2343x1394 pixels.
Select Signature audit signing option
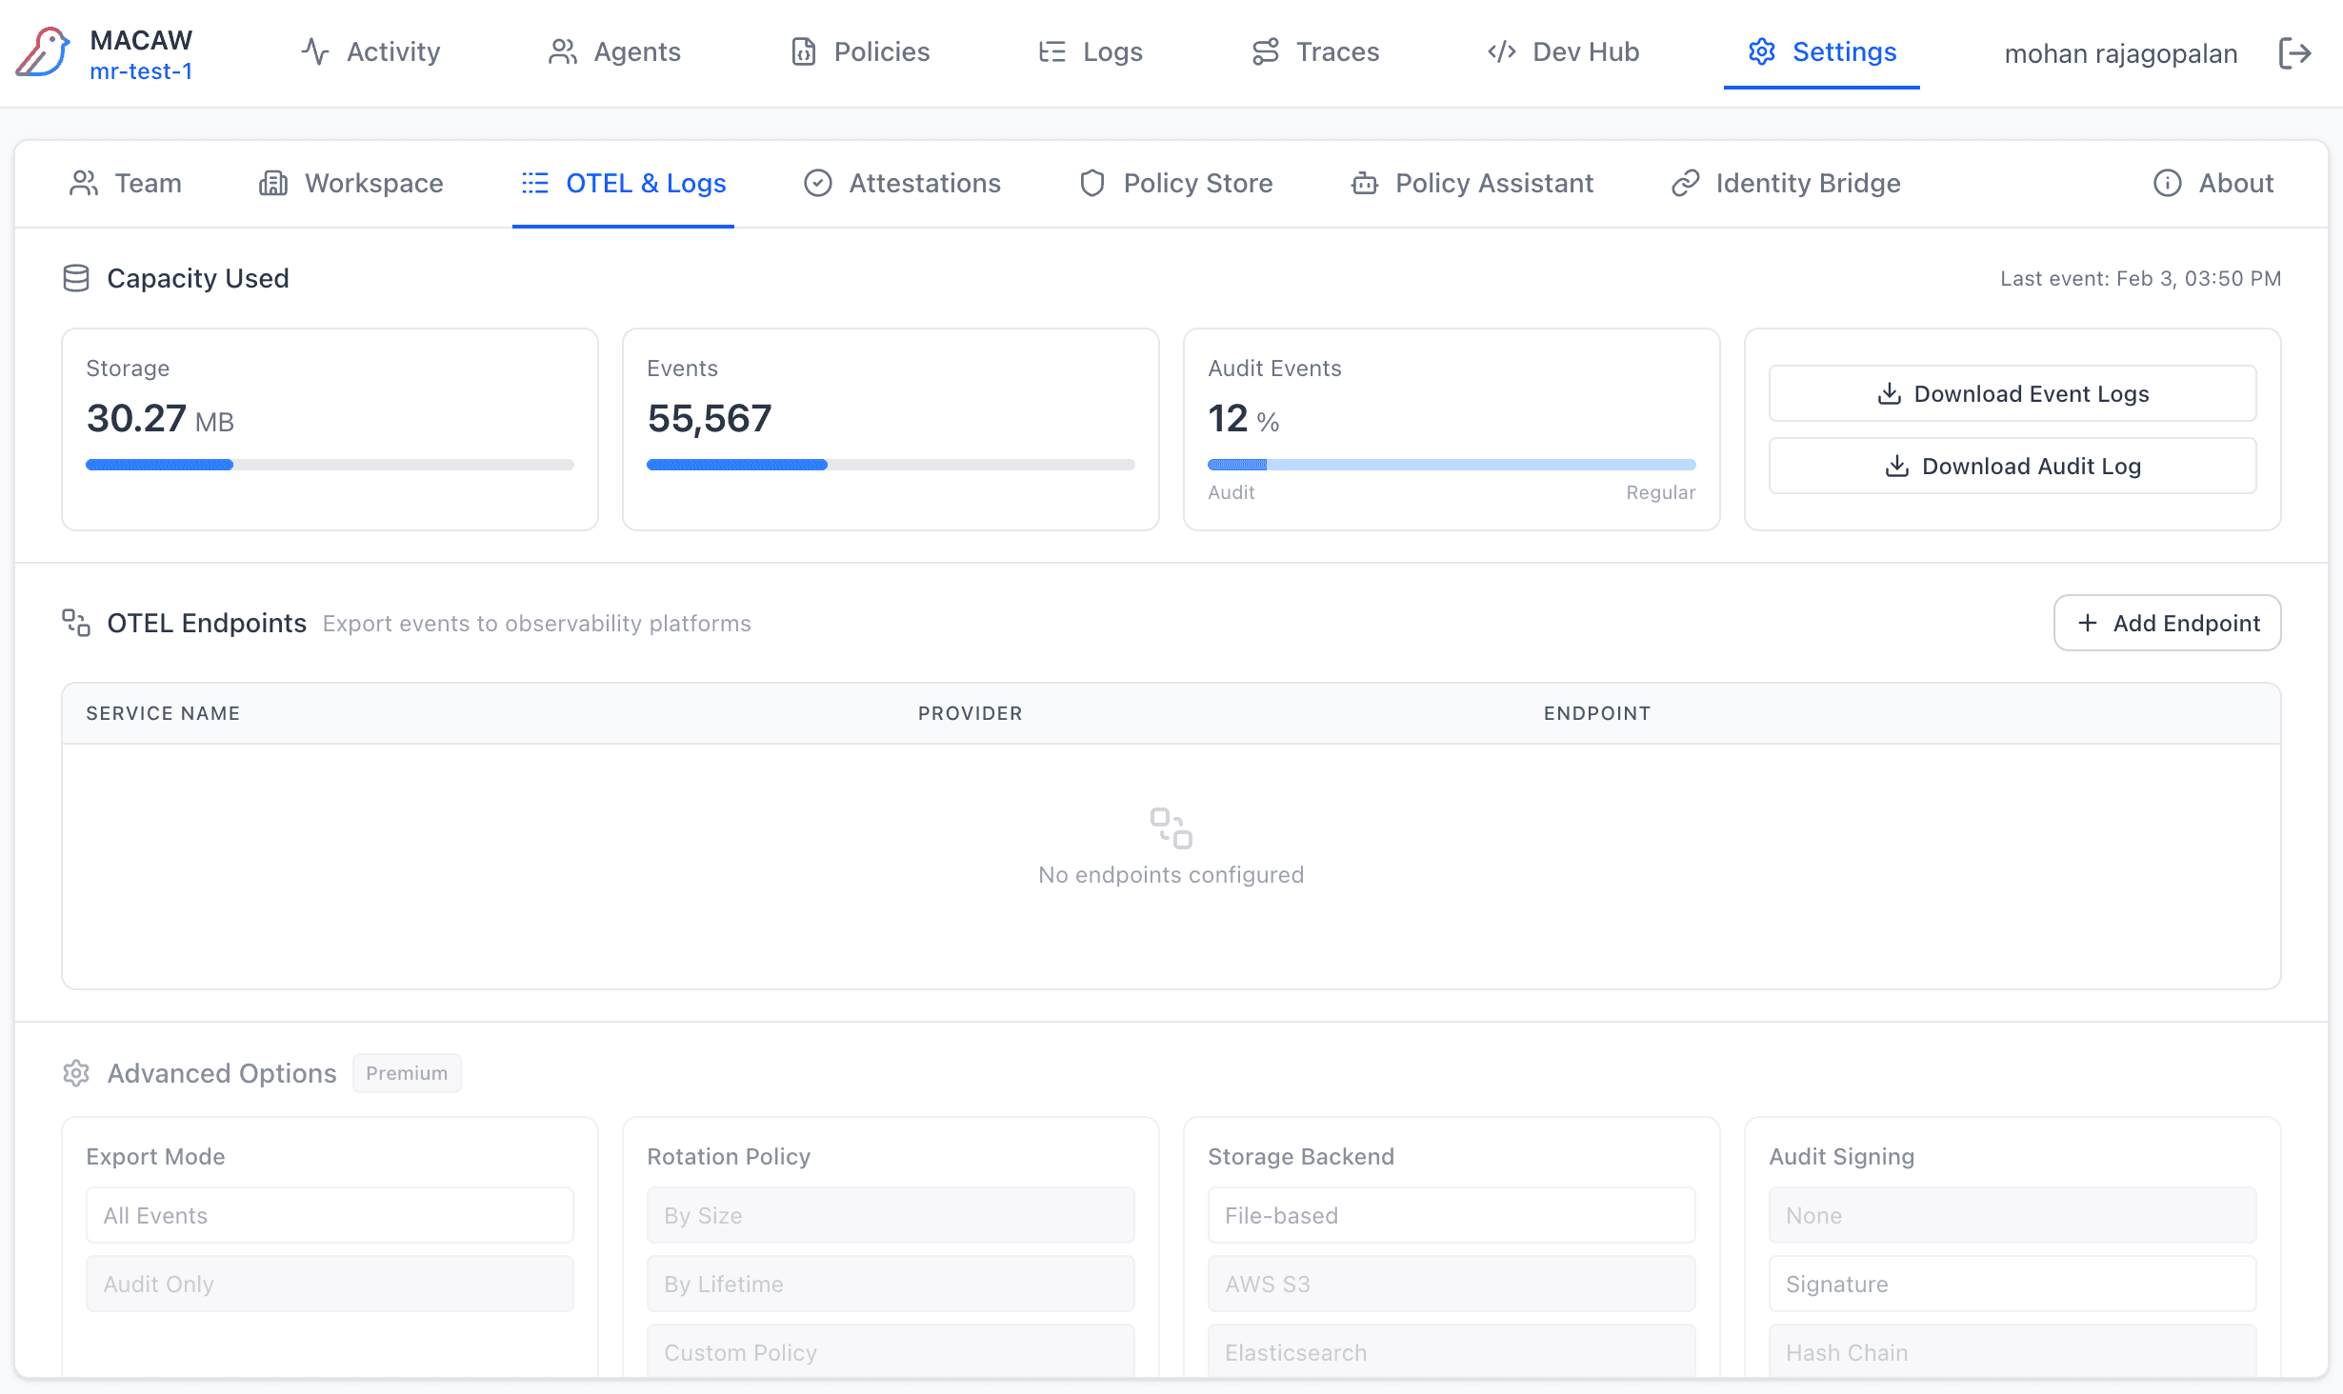pyautogui.click(x=2012, y=1284)
